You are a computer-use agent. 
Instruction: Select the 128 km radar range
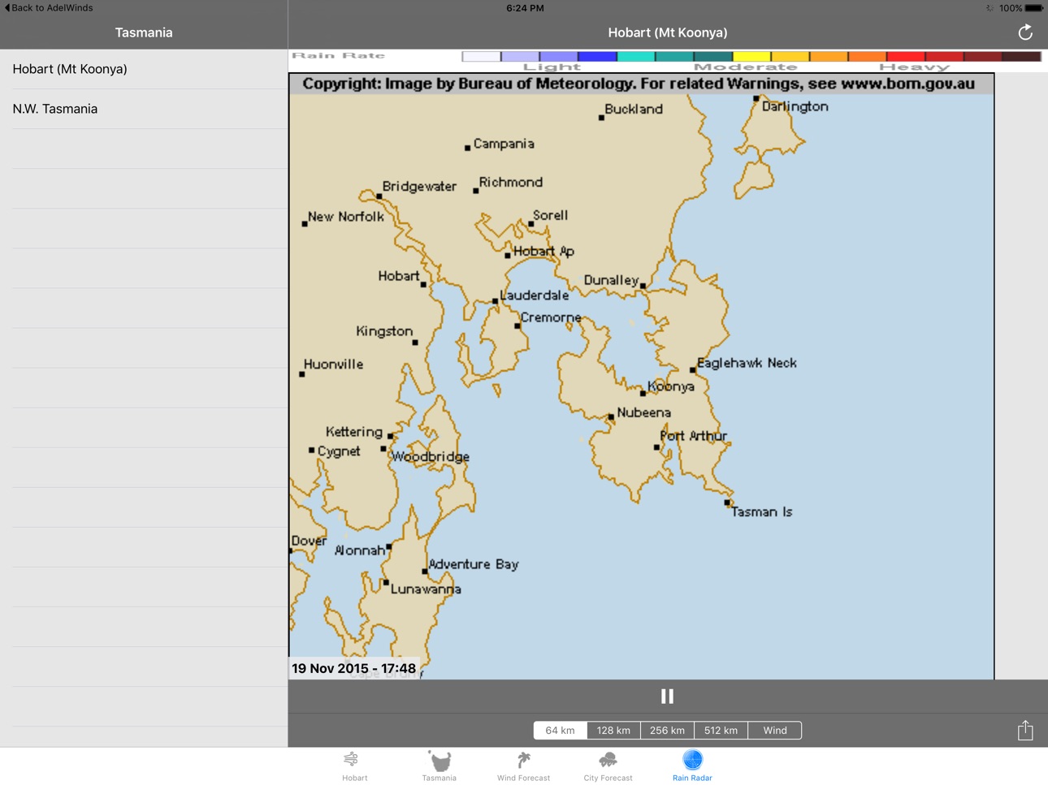pyautogui.click(x=613, y=731)
